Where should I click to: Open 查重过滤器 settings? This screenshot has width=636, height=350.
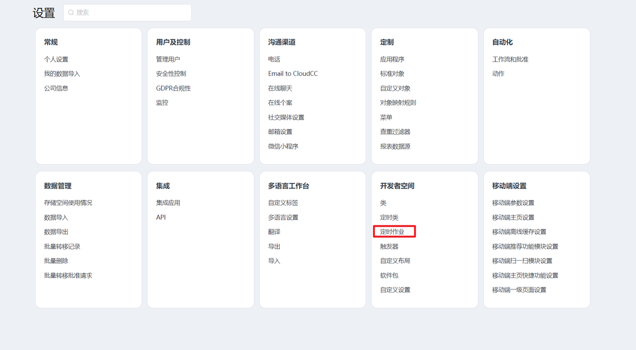395,132
